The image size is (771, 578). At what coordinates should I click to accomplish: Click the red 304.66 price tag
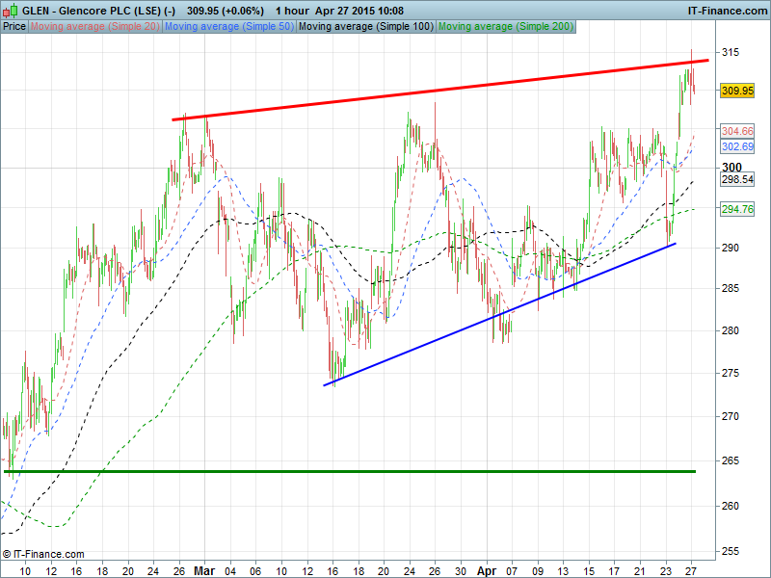[736, 131]
